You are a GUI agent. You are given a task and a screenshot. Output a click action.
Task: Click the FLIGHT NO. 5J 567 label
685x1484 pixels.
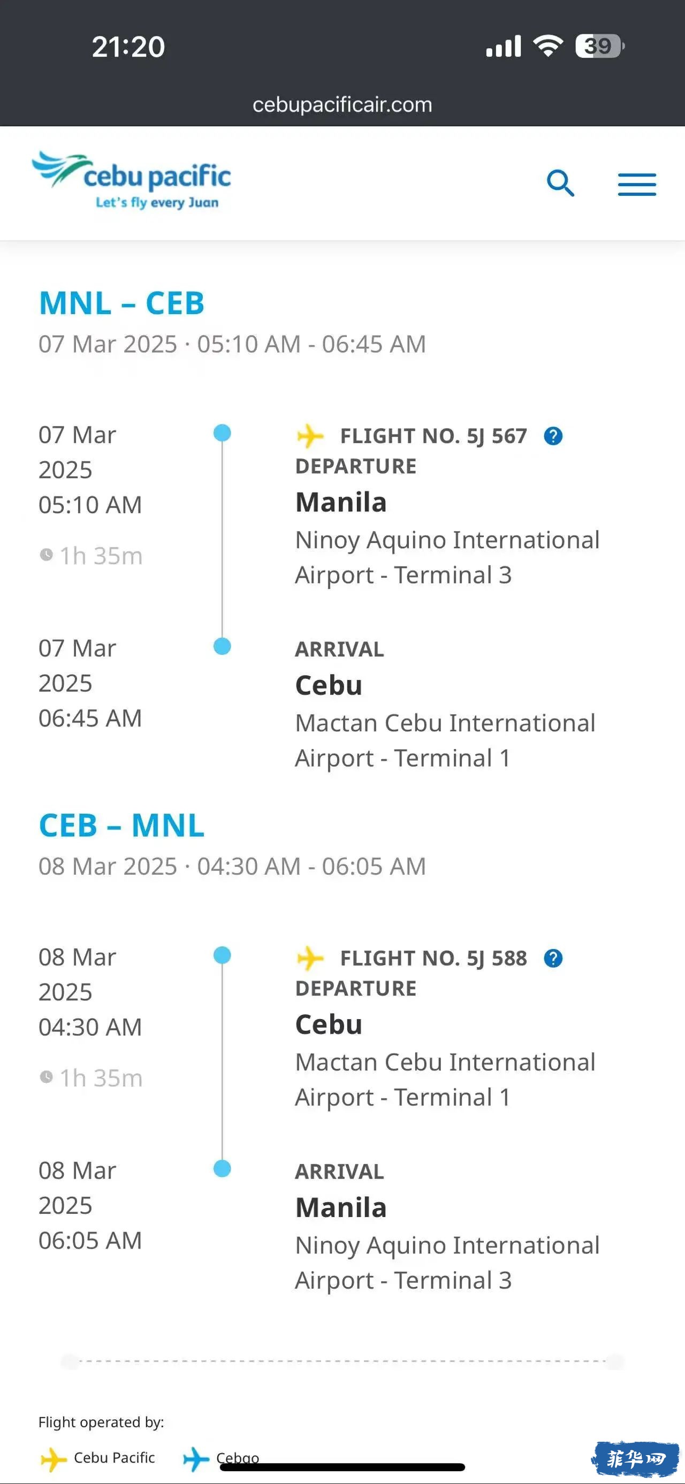433,436
